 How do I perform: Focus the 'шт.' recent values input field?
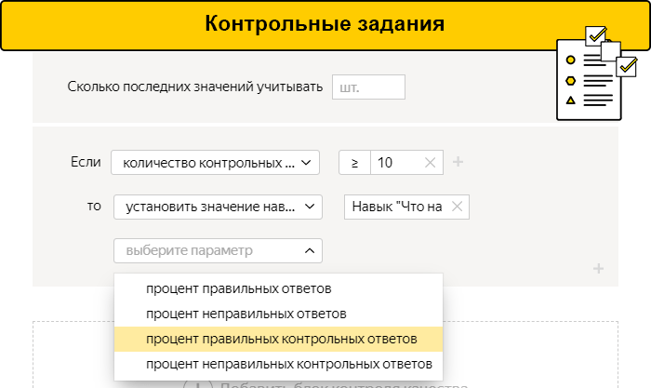pyautogui.click(x=368, y=87)
